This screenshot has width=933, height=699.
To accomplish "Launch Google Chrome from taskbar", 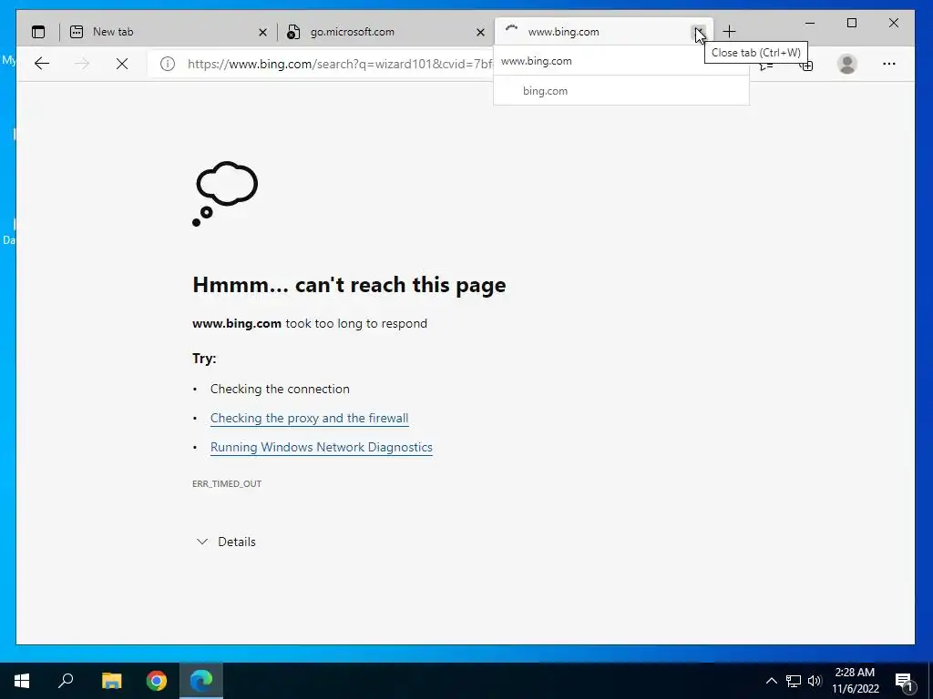I will coord(157,681).
